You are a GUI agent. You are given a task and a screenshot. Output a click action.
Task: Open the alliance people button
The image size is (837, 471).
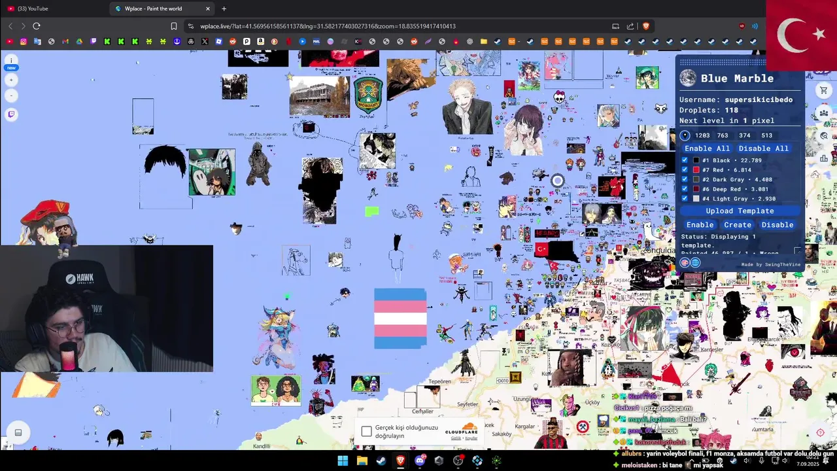(x=824, y=113)
